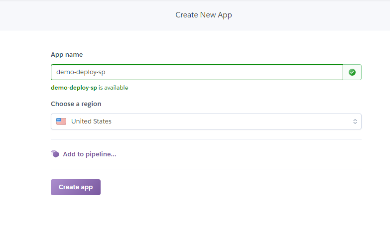Click the "is available" status text
Viewport: 390px width, 233px height.
113,88
